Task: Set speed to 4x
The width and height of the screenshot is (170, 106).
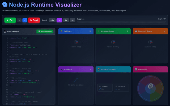Action: [x=73, y=20]
